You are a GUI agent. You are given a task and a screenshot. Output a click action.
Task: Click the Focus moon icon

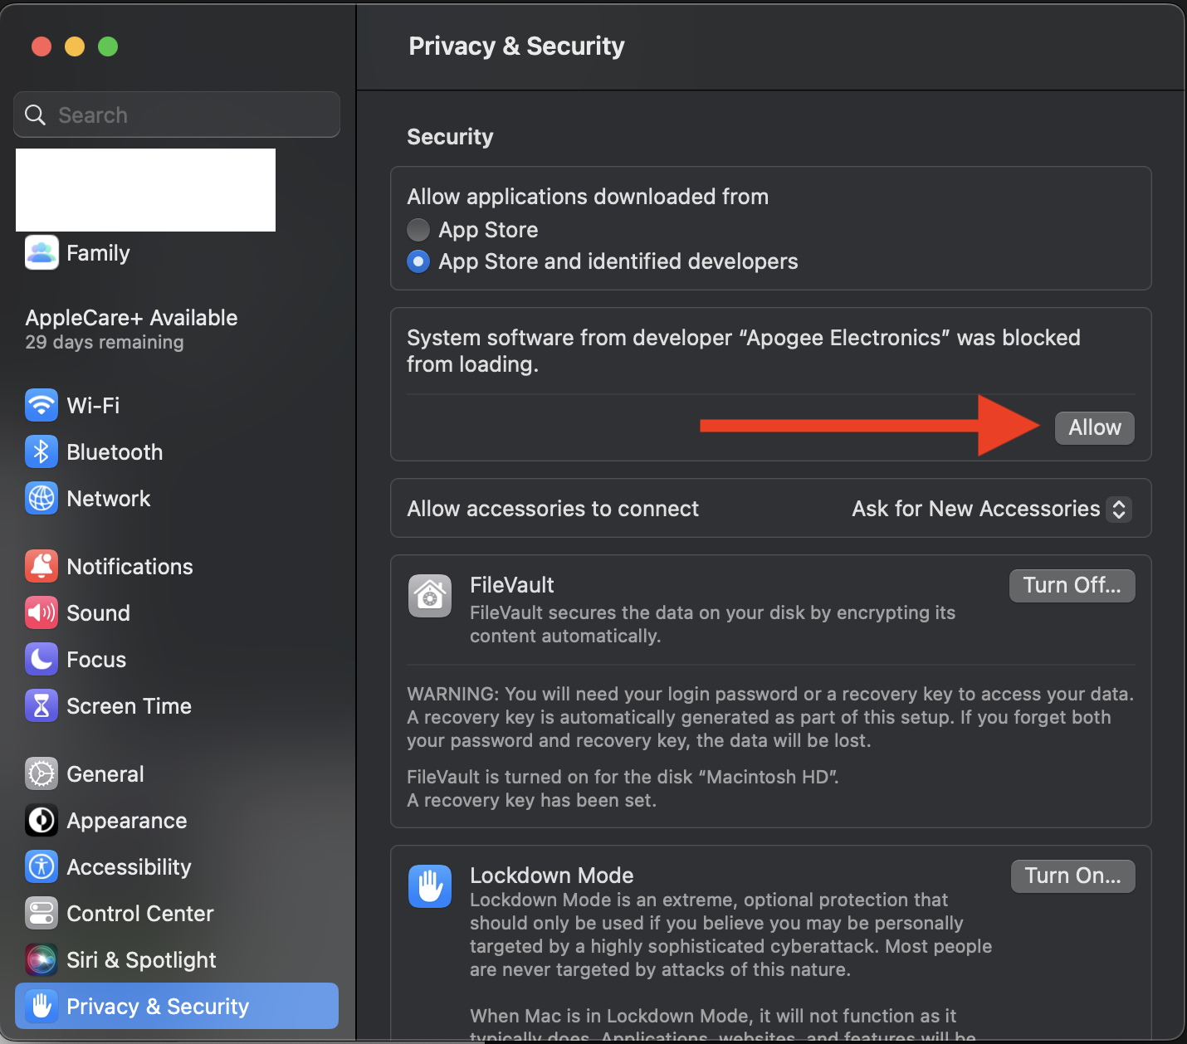coord(42,659)
